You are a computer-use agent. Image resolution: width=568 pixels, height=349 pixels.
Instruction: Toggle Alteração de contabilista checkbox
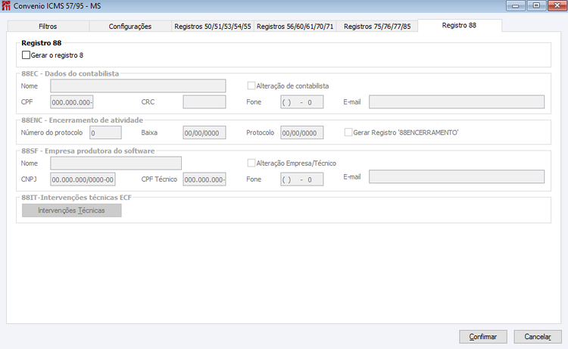[x=251, y=86]
